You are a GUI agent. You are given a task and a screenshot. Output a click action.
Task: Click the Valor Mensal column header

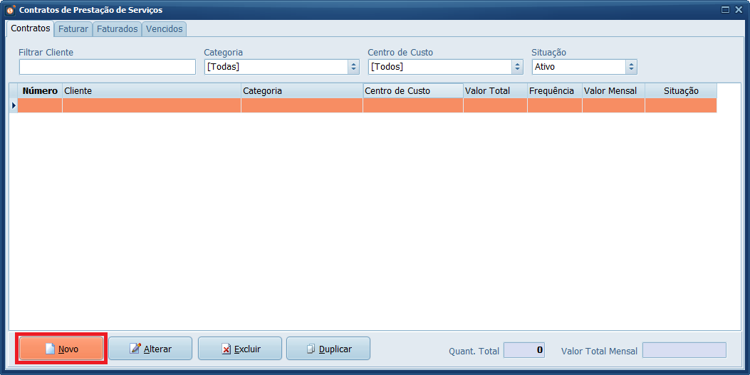pyautogui.click(x=613, y=91)
